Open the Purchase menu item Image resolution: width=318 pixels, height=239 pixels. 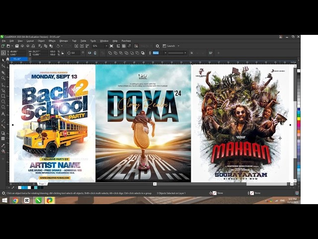pyautogui.click(x=126, y=41)
